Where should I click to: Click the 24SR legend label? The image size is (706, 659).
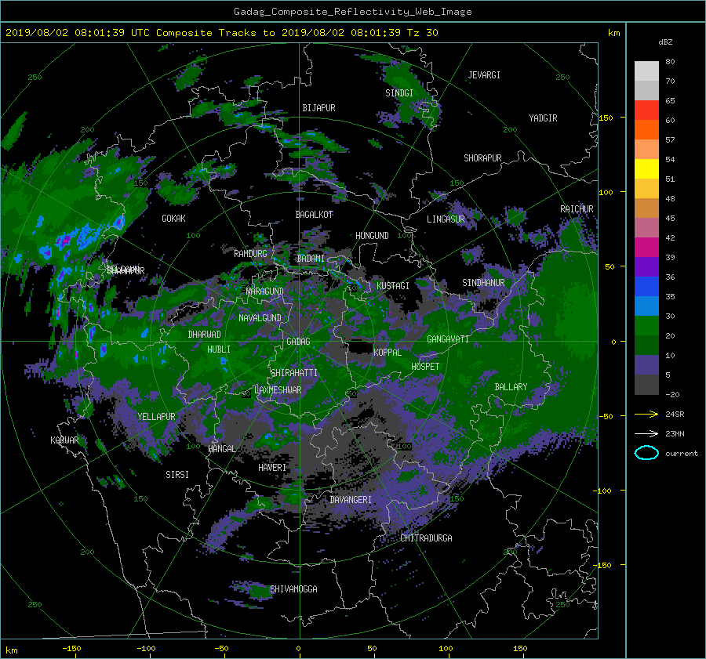[675, 415]
